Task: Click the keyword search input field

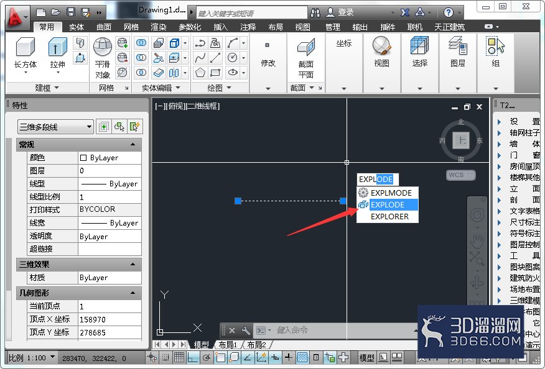Action: click(251, 13)
